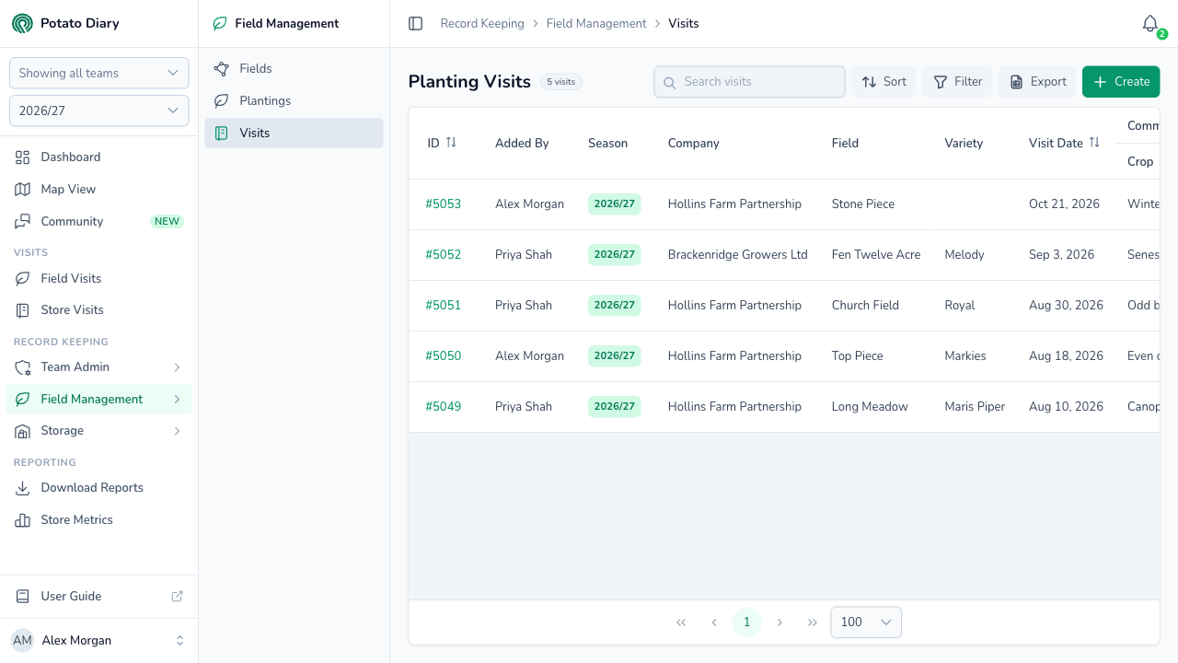Click the Fields polygon icon
The height and width of the screenshot is (663, 1178).
tap(221, 68)
